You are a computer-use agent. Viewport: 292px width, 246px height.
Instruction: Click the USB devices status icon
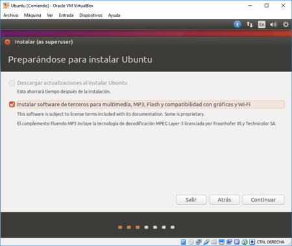pyautogui.click(x=206, y=241)
